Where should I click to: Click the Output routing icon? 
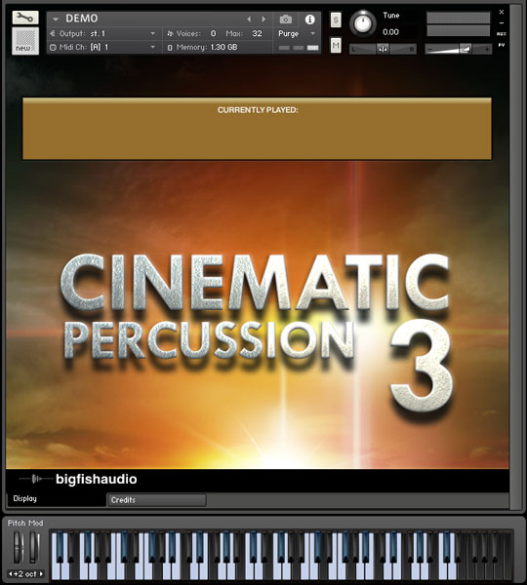[53, 33]
